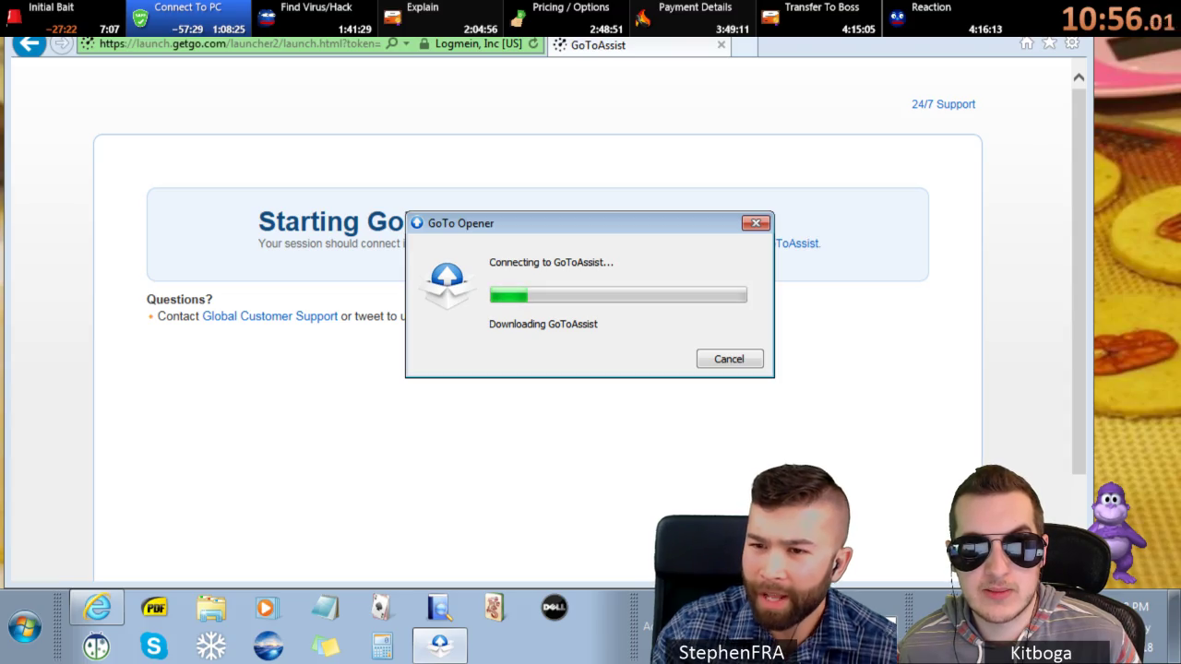Click the white snowflake taskbar icon
This screenshot has width=1181, height=664.
click(211, 646)
